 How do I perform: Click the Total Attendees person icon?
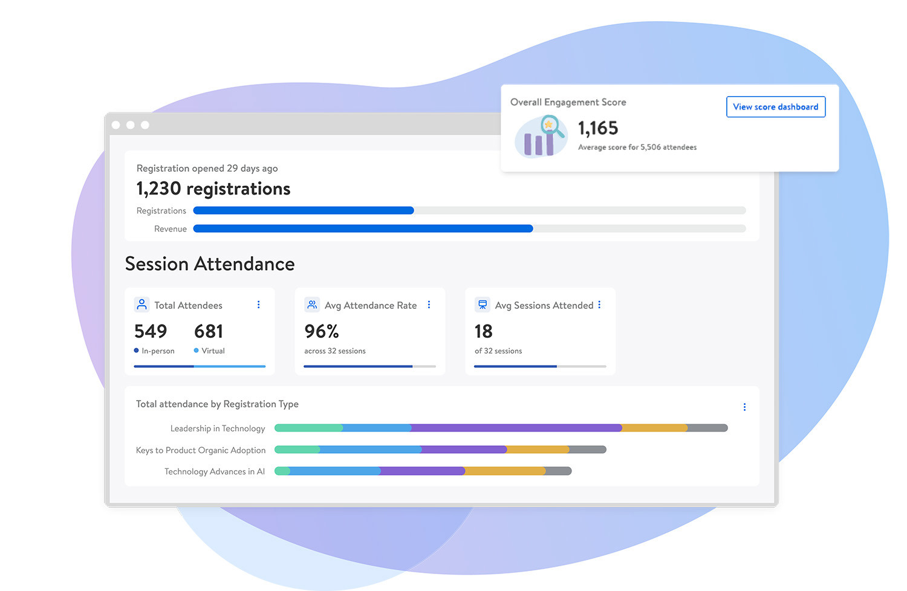(x=141, y=305)
